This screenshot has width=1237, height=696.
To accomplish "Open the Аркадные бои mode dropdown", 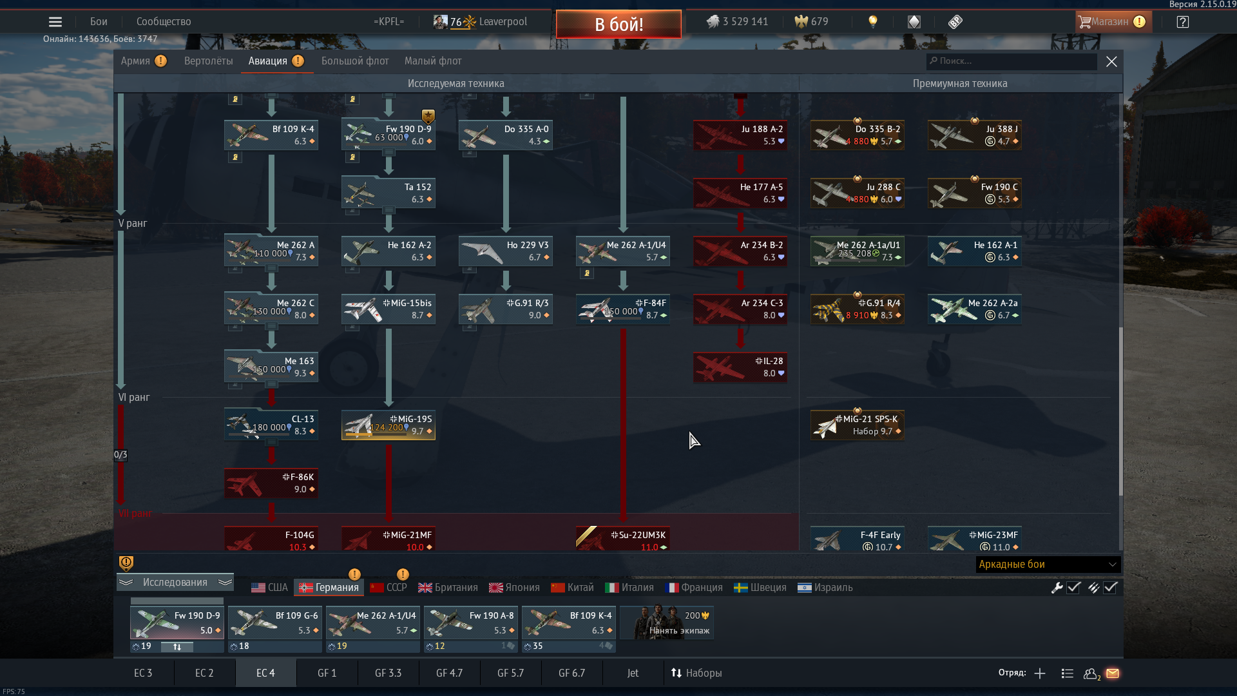I will (1048, 565).
